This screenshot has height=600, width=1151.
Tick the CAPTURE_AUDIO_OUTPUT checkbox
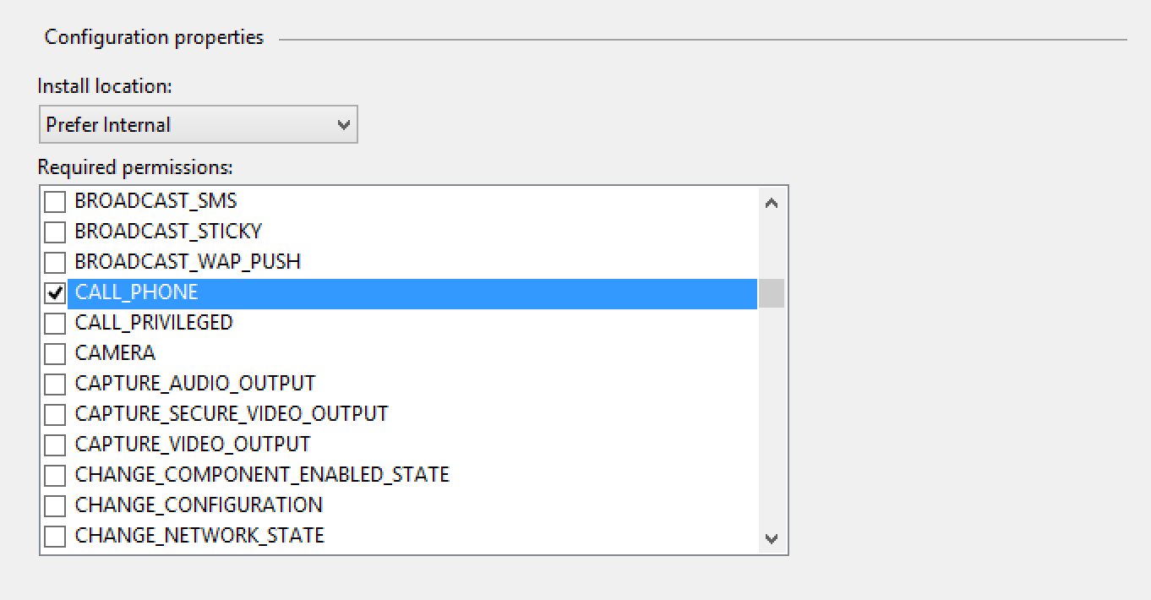(x=55, y=385)
